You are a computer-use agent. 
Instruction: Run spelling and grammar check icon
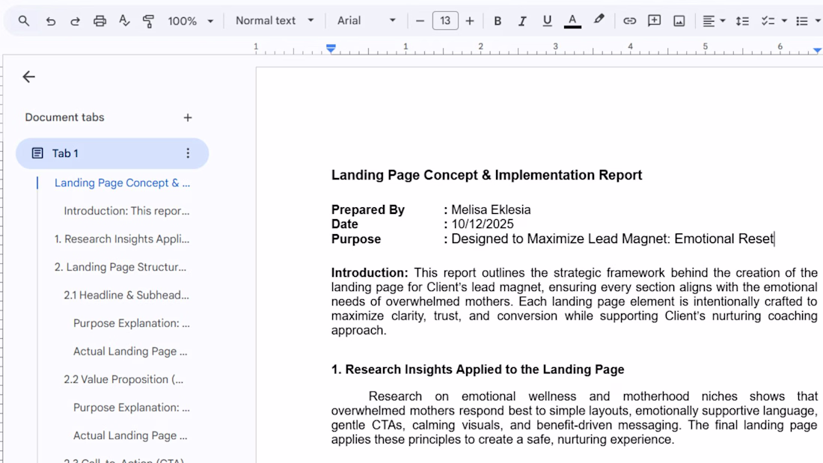point(124,21)
